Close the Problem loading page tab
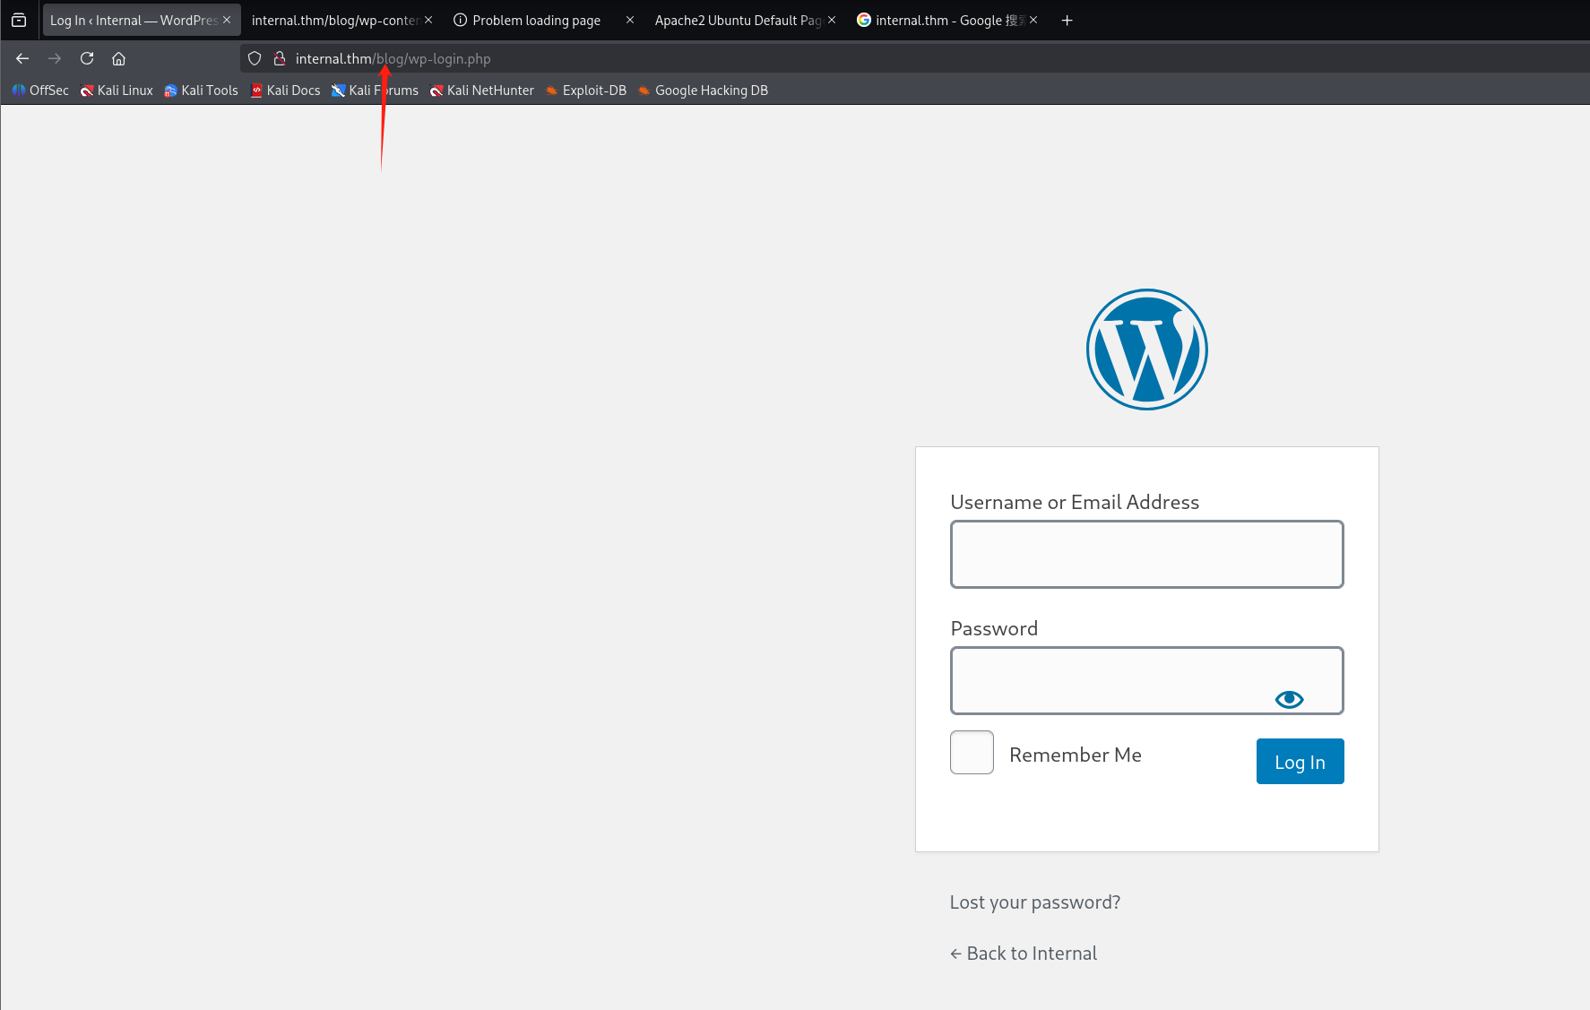 click(x=630, y=20)
